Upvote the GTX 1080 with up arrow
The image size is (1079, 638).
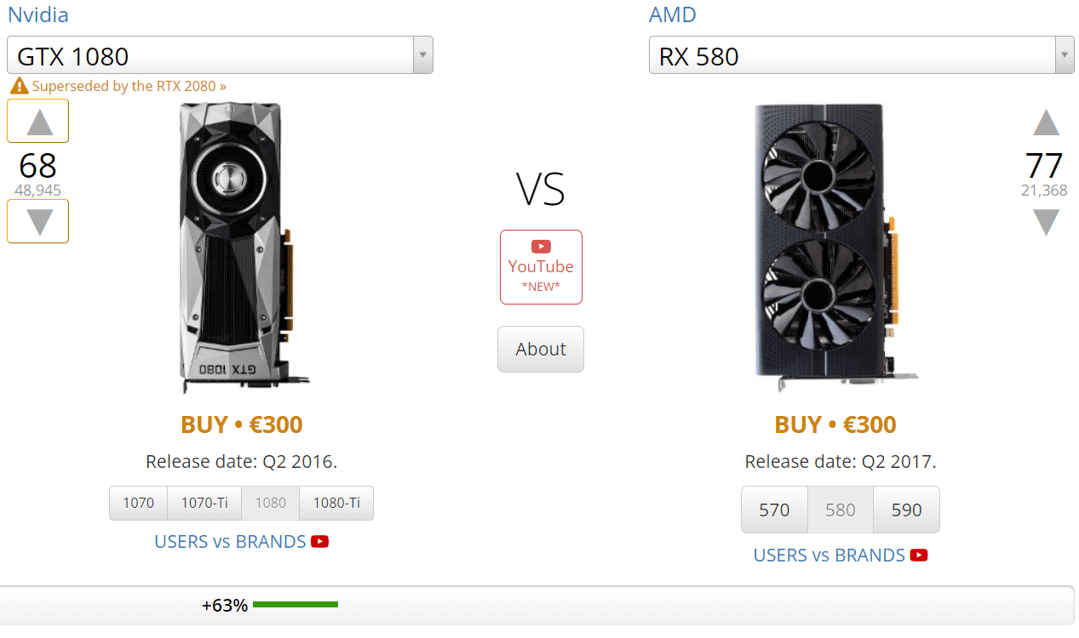click(x=38, y=122)
